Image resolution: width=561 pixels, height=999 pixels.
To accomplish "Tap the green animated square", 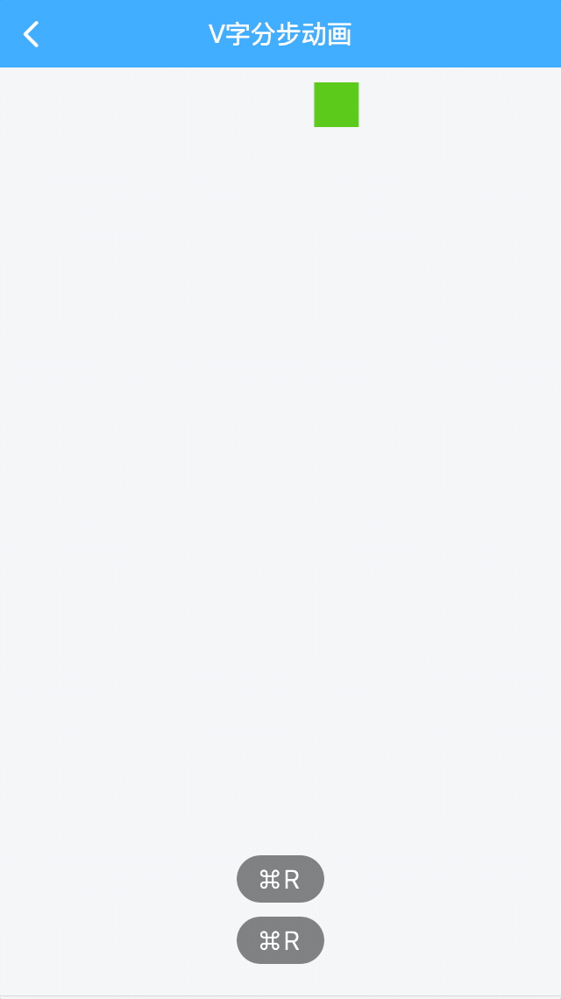I will (x=336, y=104).
